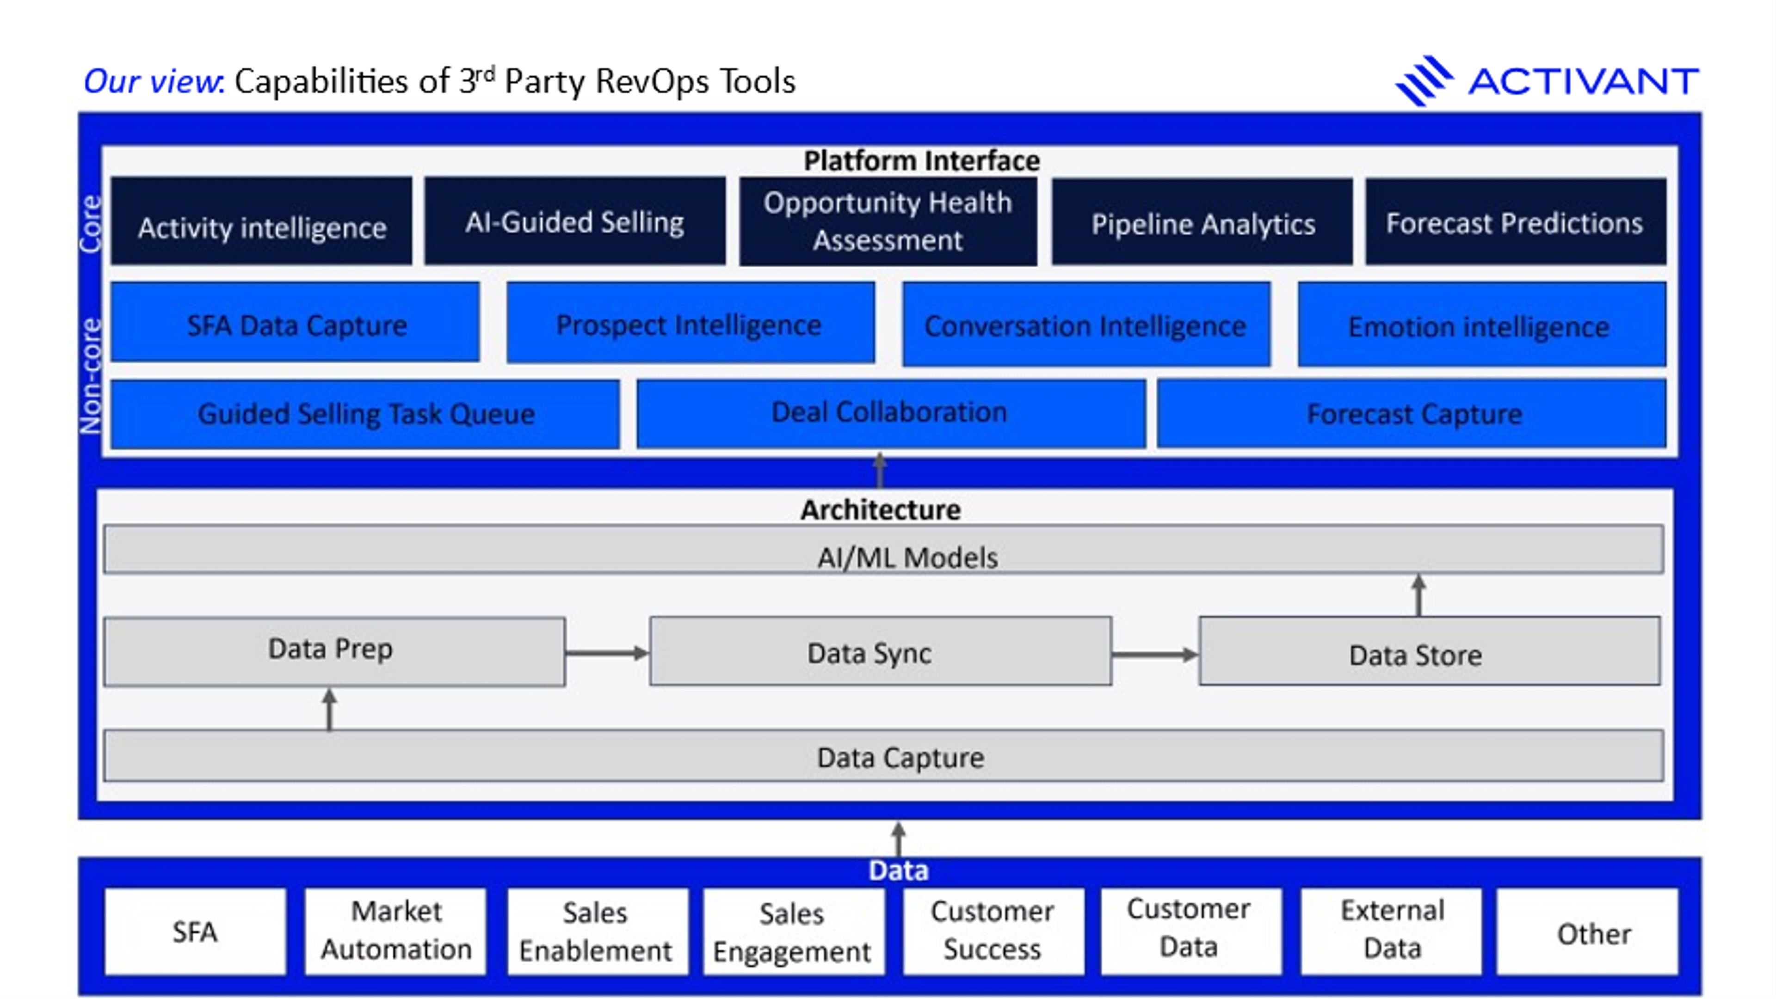Viewport: 1776px width, 999px height.
Task: Click the AI-Guided Selling block
Action: tap(574, 222)
